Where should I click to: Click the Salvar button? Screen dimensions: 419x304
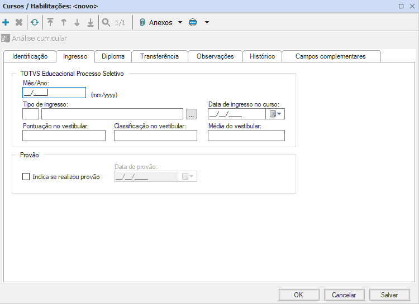point(389,295)
